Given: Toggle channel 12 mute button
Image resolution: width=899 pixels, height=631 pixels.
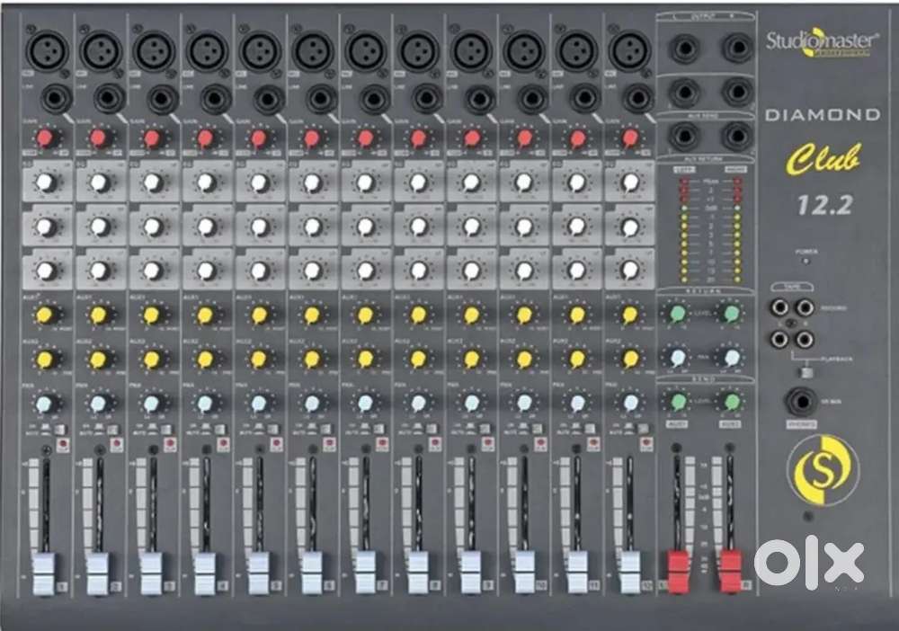Looking at the screenshot, I should [644, 430].
